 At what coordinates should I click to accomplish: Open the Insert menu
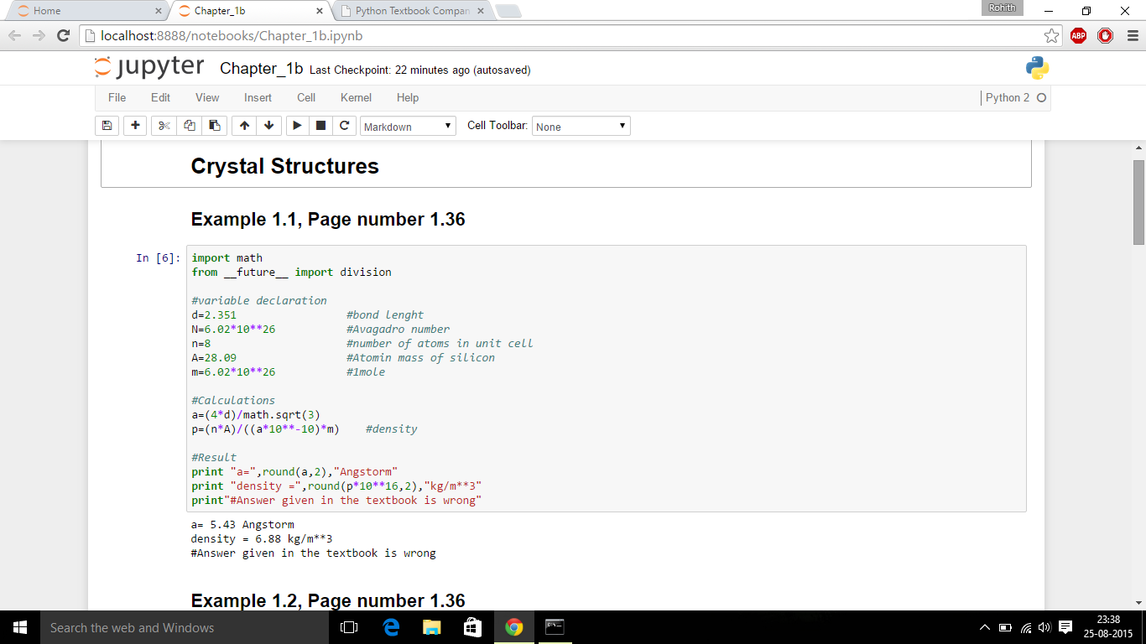(x=258, y=98)
